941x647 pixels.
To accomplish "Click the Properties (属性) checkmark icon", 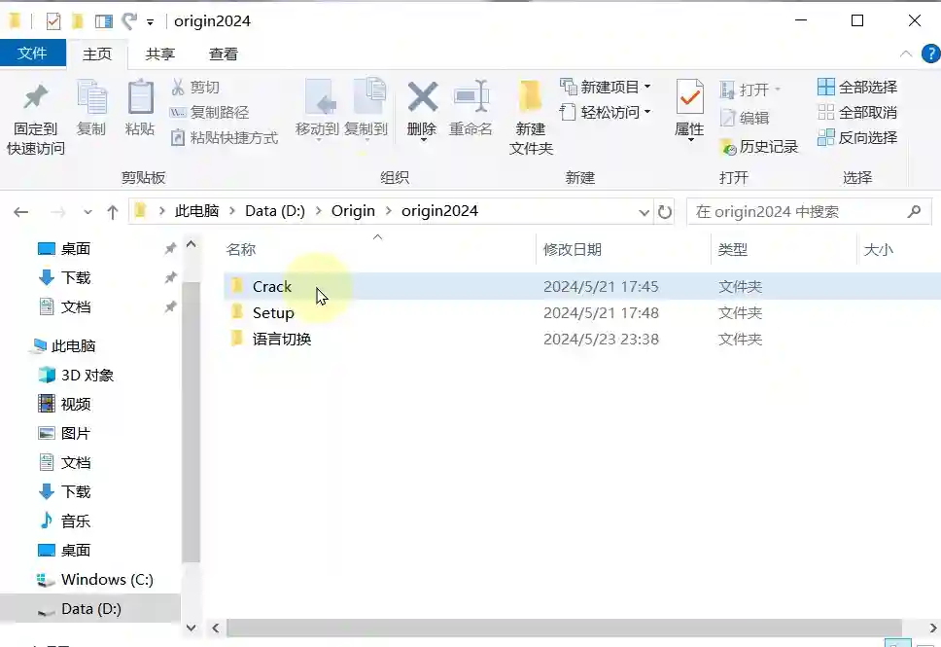I will [x=689, y=96].
